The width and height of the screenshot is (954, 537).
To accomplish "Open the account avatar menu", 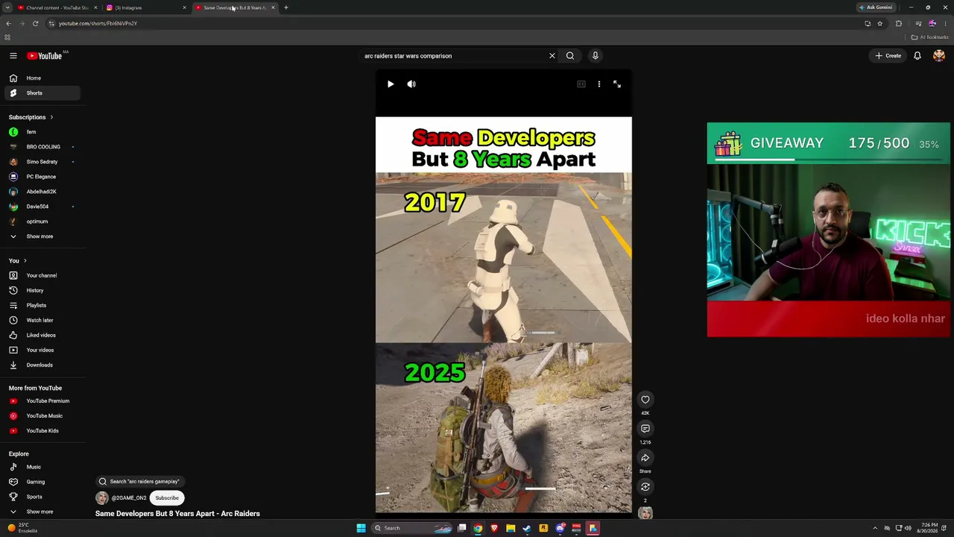I will 939,56.
